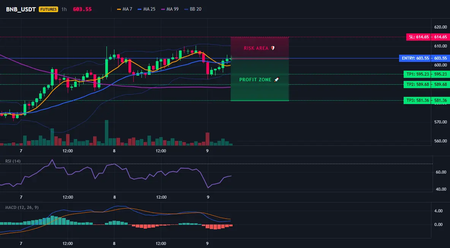This screenshot has width=450, height=248.
Task: Click the RSI (14) indicator title
Action: (13, 161)
